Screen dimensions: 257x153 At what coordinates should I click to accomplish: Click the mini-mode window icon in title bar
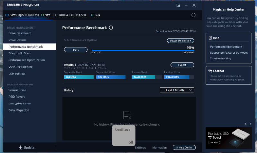(178, 5)
